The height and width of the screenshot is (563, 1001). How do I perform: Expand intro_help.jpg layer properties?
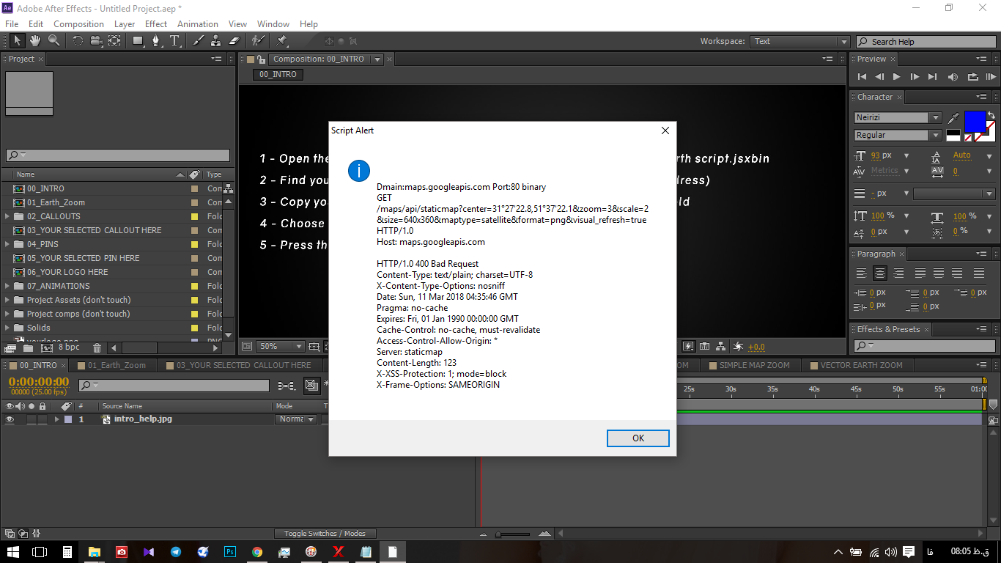pyautogui.click(x=56, y=419)
